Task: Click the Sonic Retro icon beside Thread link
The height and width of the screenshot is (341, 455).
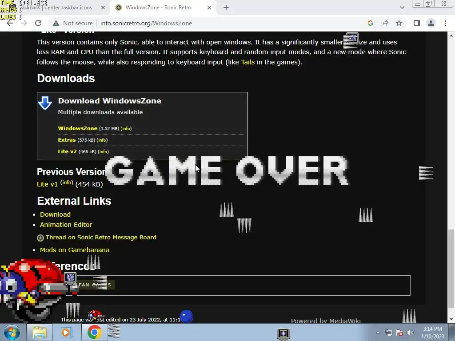Action: point(40,238)
